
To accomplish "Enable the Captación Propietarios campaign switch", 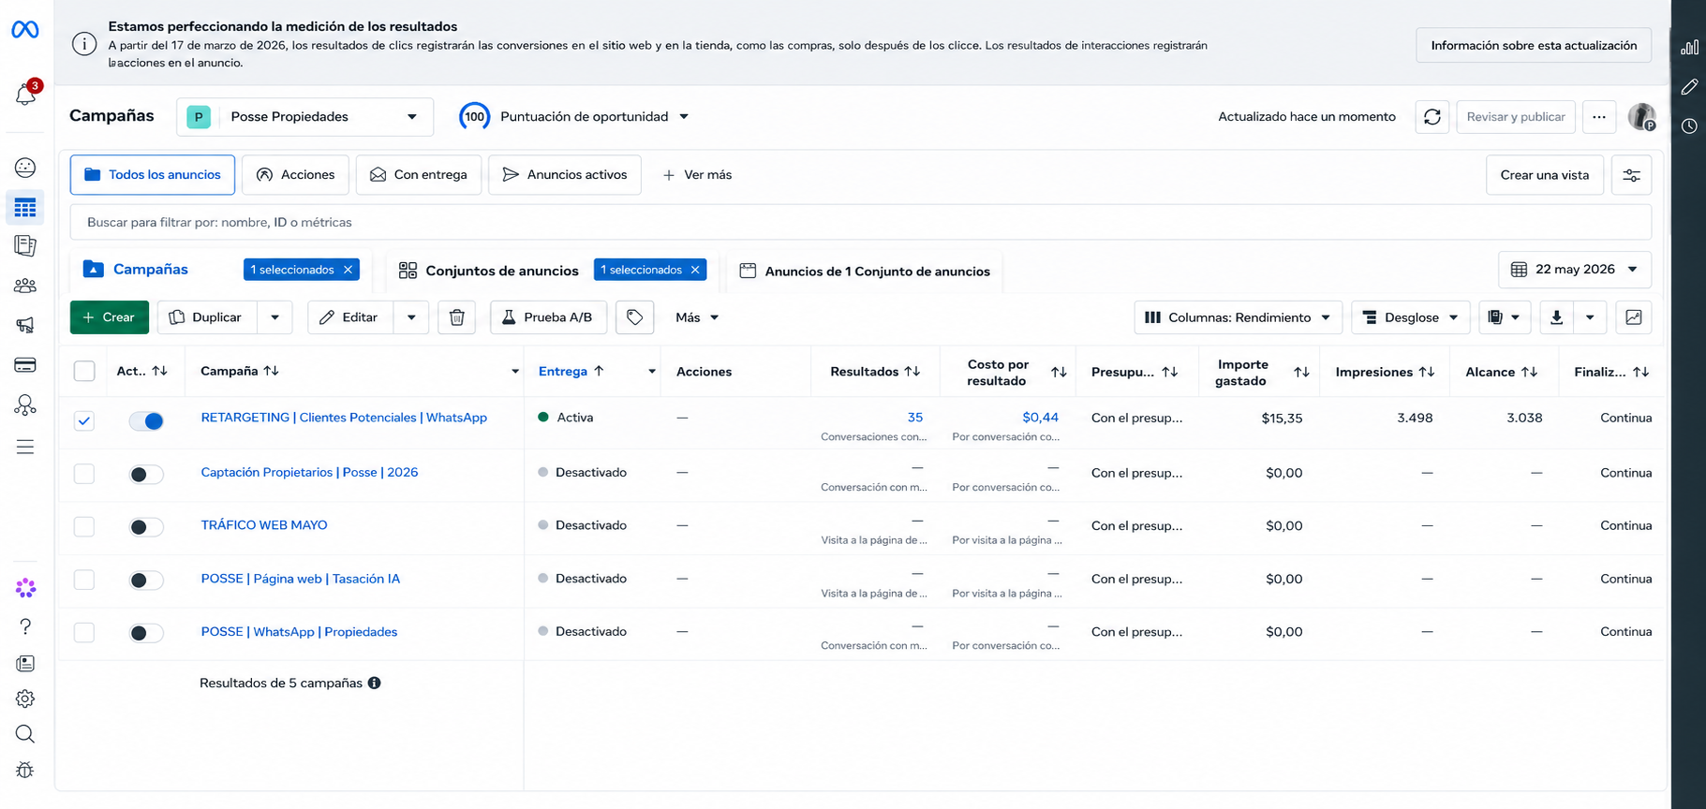I will (x=146, y=475).
